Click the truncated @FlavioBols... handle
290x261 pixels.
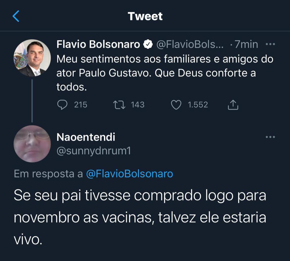tap(190, 44)
